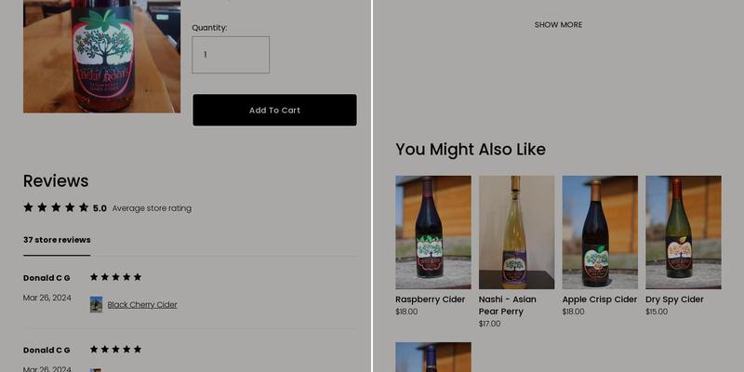This screenshot has height=372, width=744.
Task: Open the Nashi Asian Pear Perry image
Action: [x=516, y=232]
